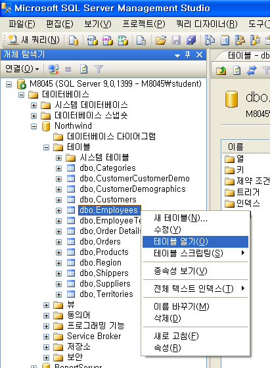The width and height of the screenshot is (270, 368).
Task: Click the SQL Server Mobile query icon
Action: click(x=141, y=40)
